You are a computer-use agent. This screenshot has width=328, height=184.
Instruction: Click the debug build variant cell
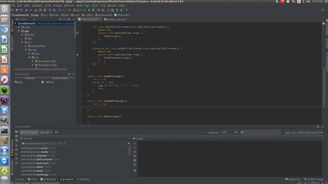pos(57,82)
